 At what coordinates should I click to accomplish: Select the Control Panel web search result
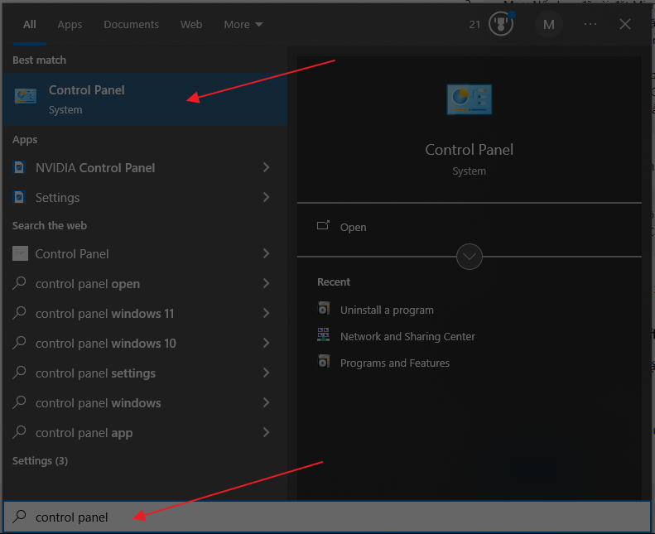tap(145, 253)
